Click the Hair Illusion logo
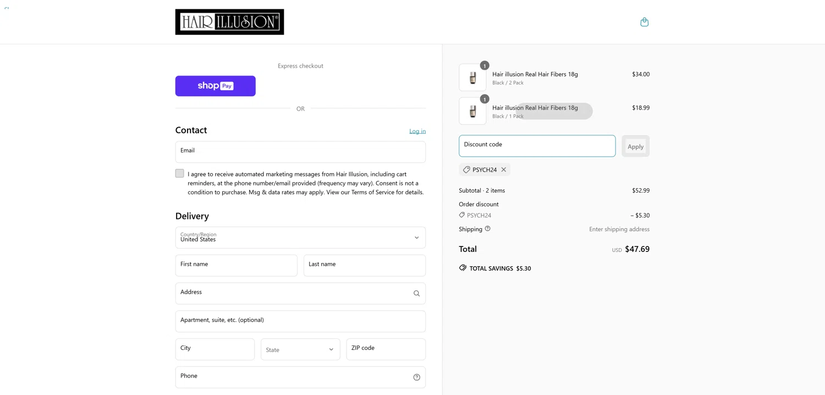The width and height of the screenshot is (825, 395). (x=229, y=22)
